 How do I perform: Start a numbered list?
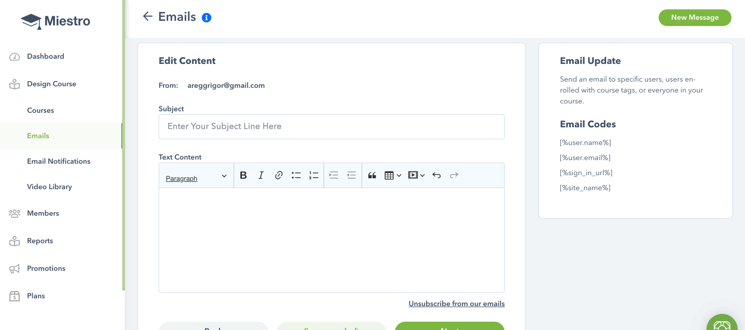[314, 176]
